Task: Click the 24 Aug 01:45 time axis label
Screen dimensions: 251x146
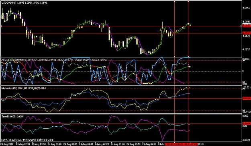Action: point(86,144)
